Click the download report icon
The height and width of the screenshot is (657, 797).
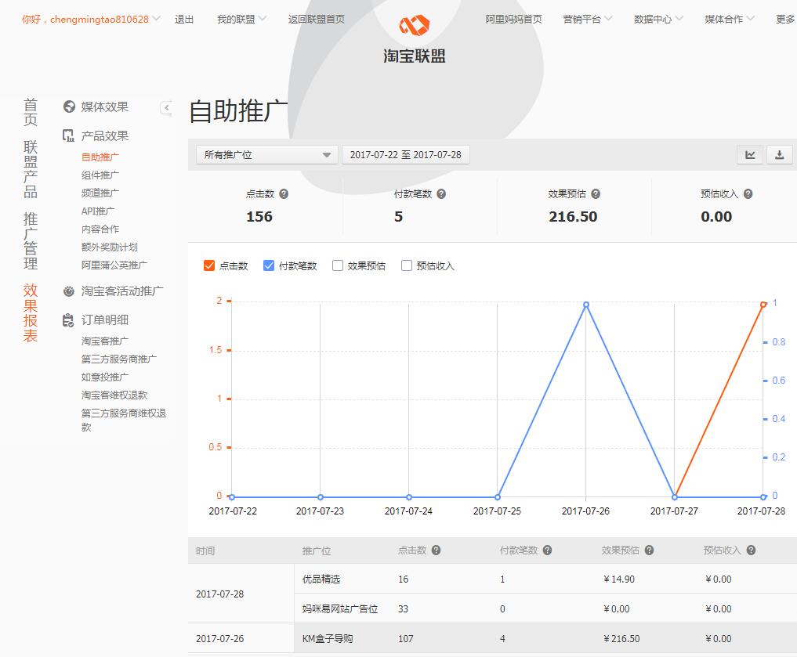click(779, 155)
